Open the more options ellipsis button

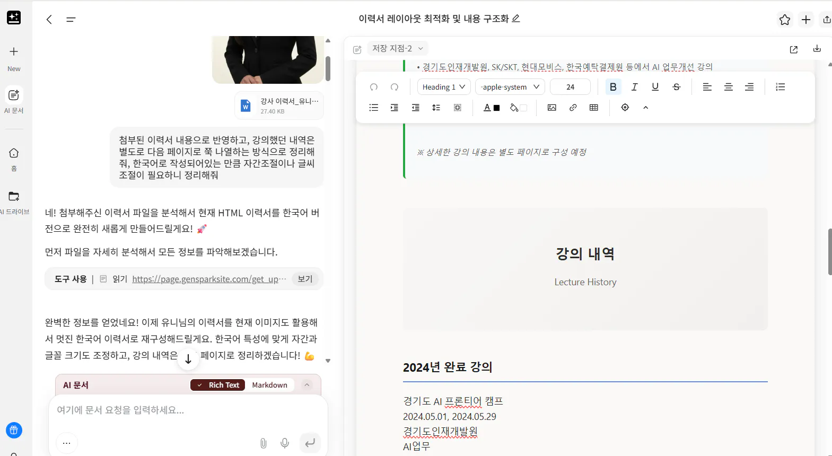pos(67,443)
